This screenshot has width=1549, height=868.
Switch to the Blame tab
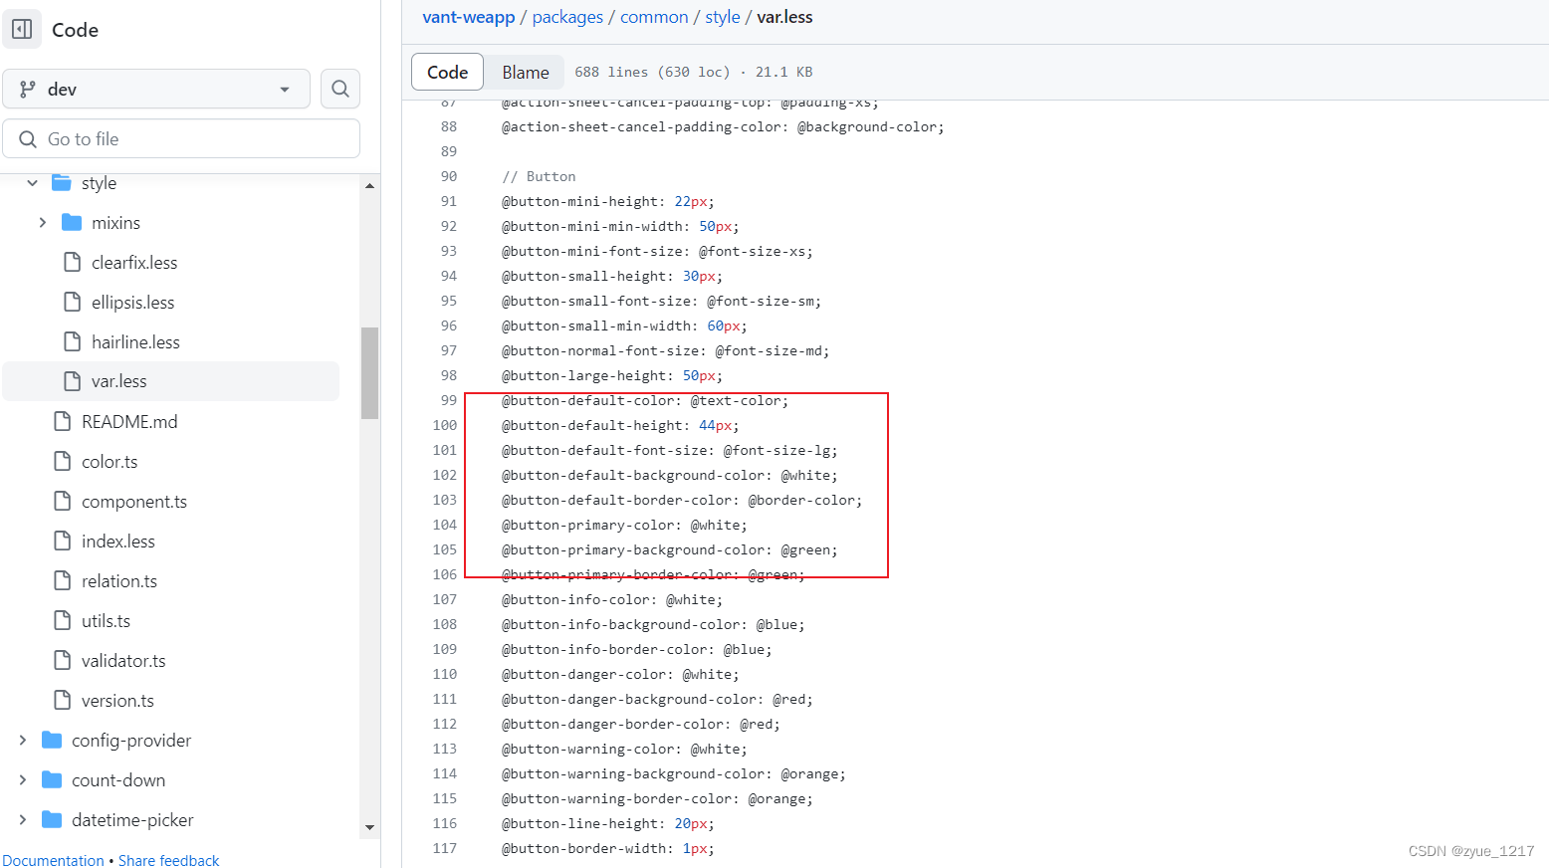coord(526,72)
